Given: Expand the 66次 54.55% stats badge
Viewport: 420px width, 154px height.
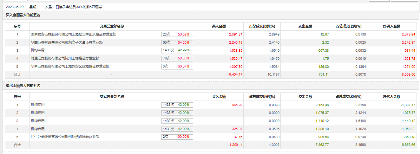Looking at the screenshot, I should (177, 43).
